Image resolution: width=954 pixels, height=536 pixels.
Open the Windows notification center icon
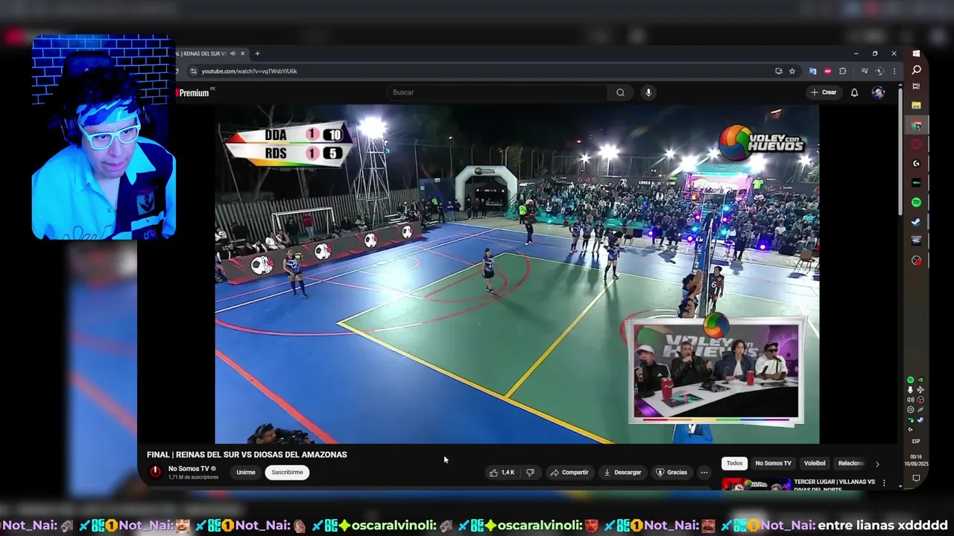(x=917, y=479)
